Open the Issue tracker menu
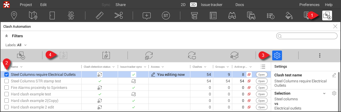Screen dimensions: 341x112 coord(211,5)
